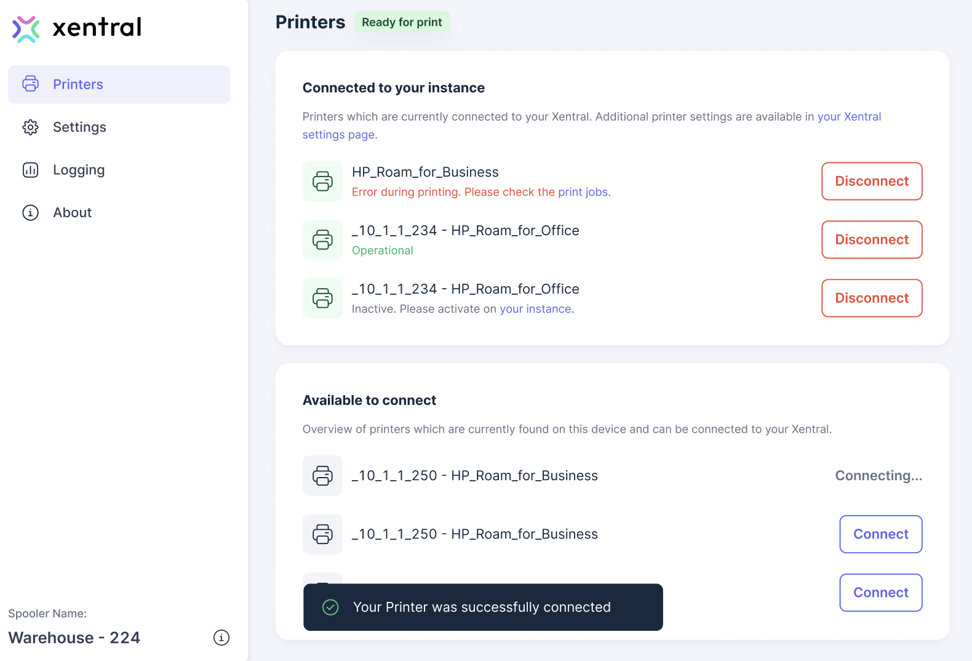
Task: Disconnect the Inactive HP_Roam_for_Office printer
Action: point(871,298)
